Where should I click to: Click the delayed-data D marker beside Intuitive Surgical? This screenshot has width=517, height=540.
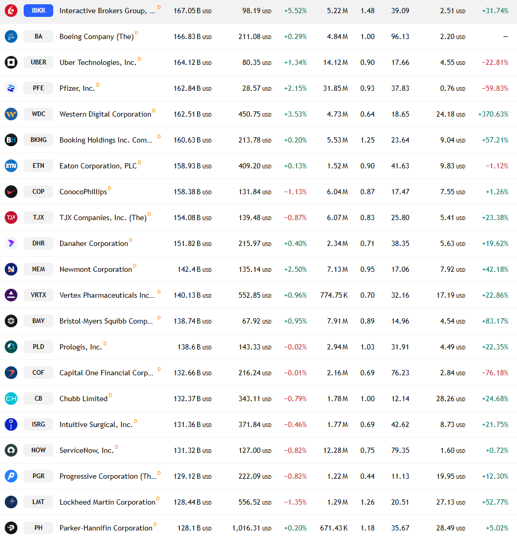pos(136,421)
